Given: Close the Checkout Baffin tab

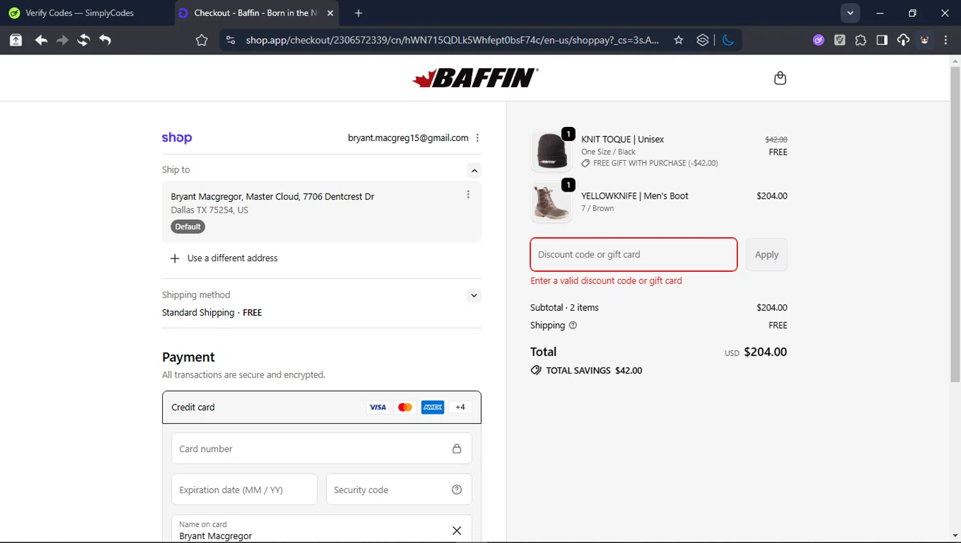Looking at the screenshot, I should click(330, 13).
